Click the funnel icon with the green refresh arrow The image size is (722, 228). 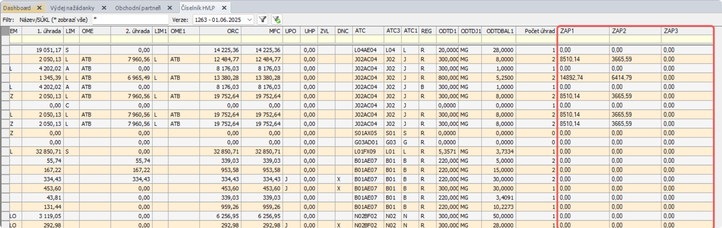(x=277, y=19)
